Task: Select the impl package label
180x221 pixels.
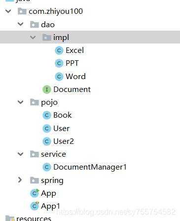Action: click(x=61, y=38)
